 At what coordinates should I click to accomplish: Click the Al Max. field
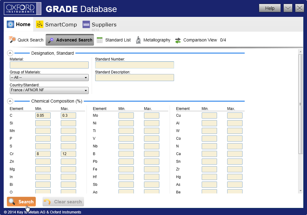[x=235, y=123]
